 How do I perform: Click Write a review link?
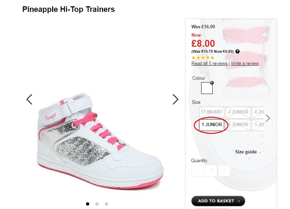[245, 64]
